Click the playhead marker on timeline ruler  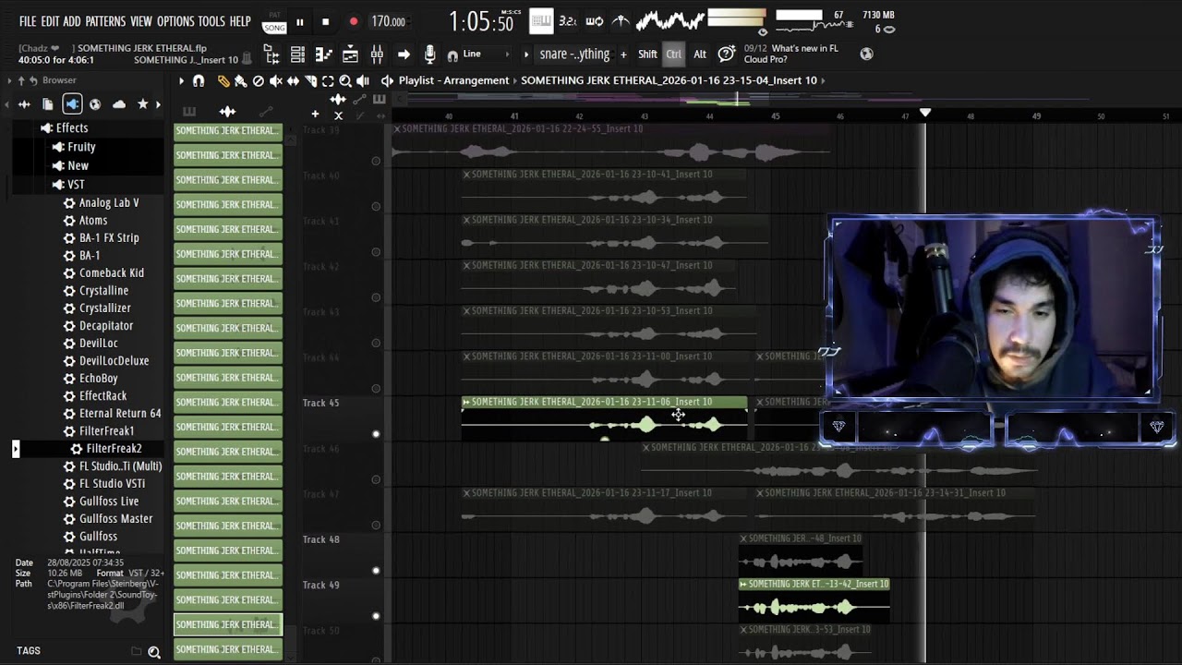[924, 113]
